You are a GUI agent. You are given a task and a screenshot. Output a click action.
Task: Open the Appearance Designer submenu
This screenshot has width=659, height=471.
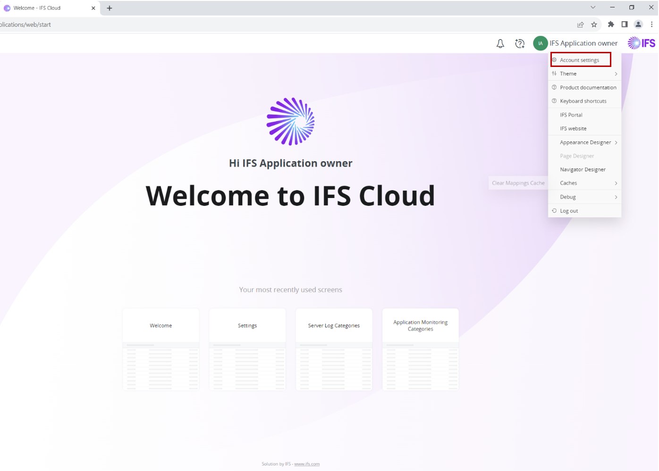point(585,142)
